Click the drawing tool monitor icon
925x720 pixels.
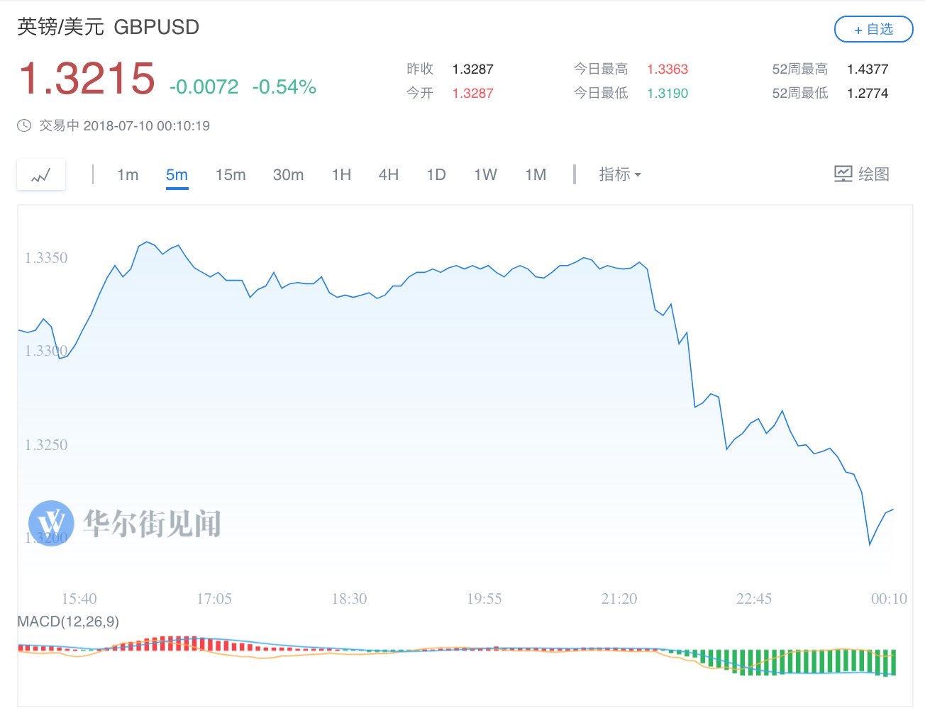843,174
